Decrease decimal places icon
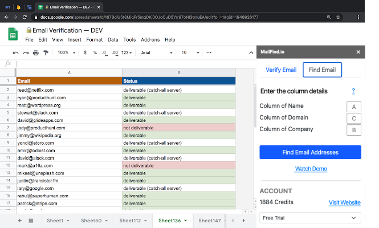 [105, 53]
